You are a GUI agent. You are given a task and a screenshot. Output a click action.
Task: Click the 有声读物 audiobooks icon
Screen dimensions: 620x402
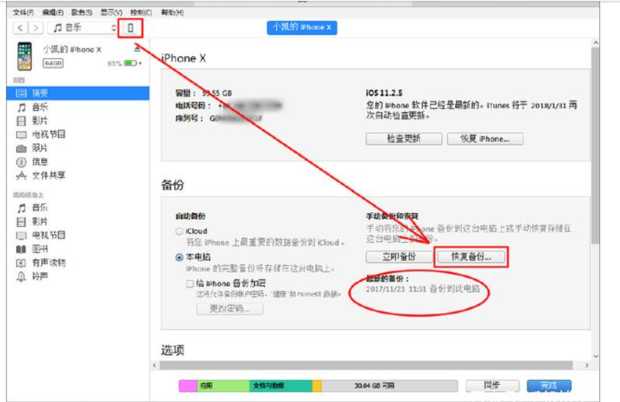(x=21, y=263)
